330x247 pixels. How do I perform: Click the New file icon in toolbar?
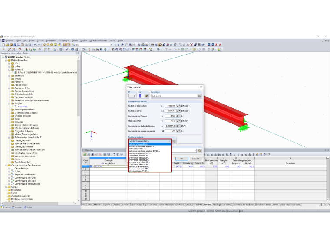point(3,45)
